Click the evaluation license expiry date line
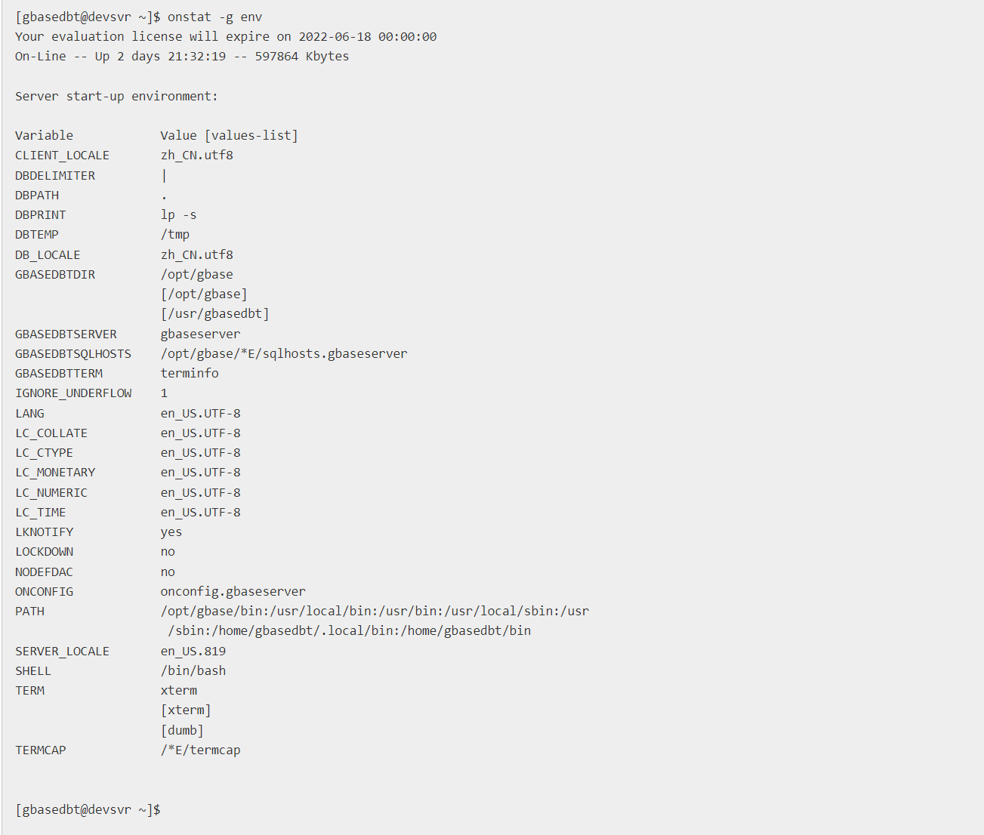The width and height of the screenshot is (984, 835). [x=225, y=36]
